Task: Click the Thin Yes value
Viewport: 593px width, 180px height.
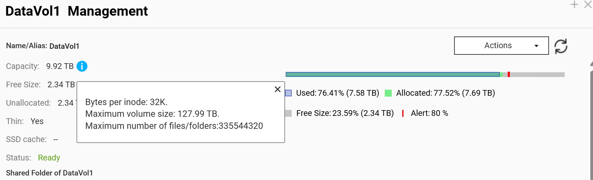Action: 37,121
